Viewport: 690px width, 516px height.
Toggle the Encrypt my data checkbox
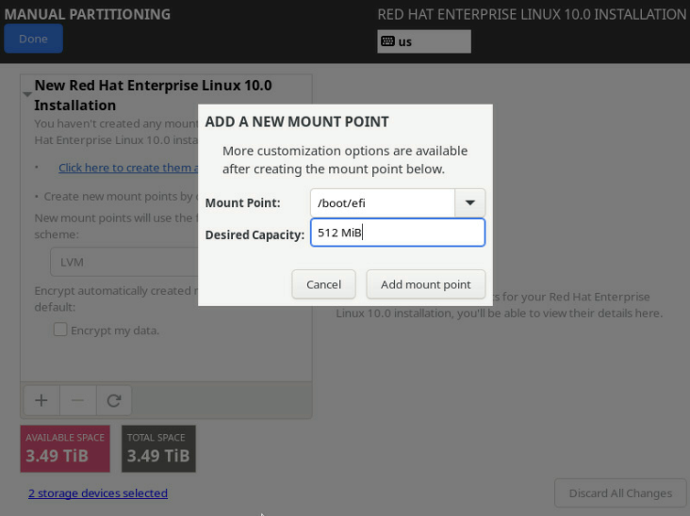tap(60, 330)
